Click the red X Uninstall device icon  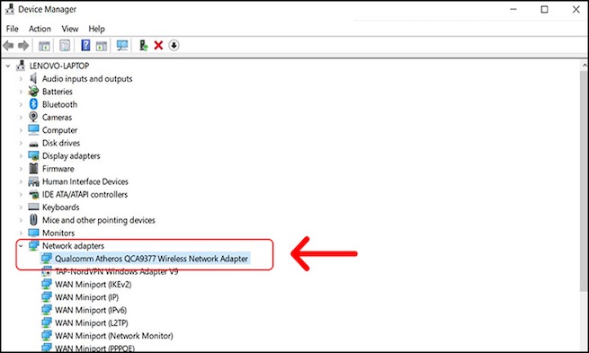(158, 46)
